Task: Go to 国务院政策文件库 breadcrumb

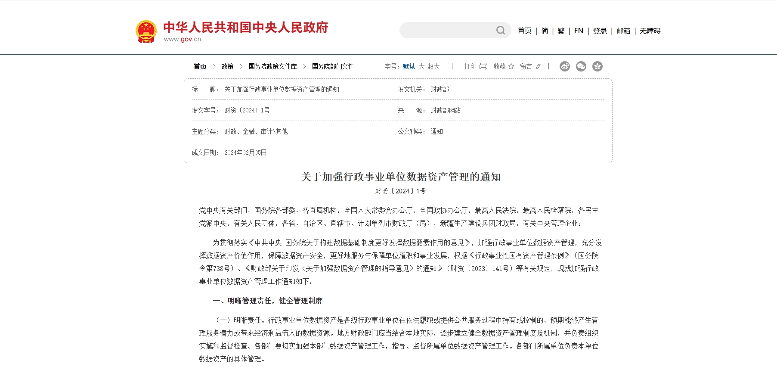Action: coord(272,66)
